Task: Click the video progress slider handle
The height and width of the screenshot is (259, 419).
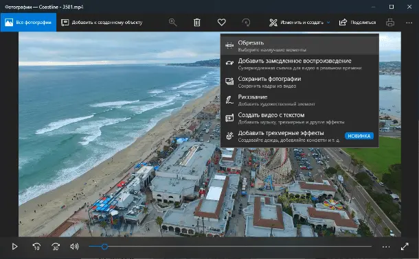Action: [104, 247]
